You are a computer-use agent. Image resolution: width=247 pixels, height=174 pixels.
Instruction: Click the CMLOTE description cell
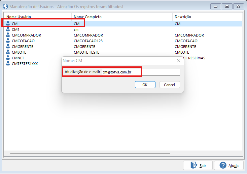(182, 52)
